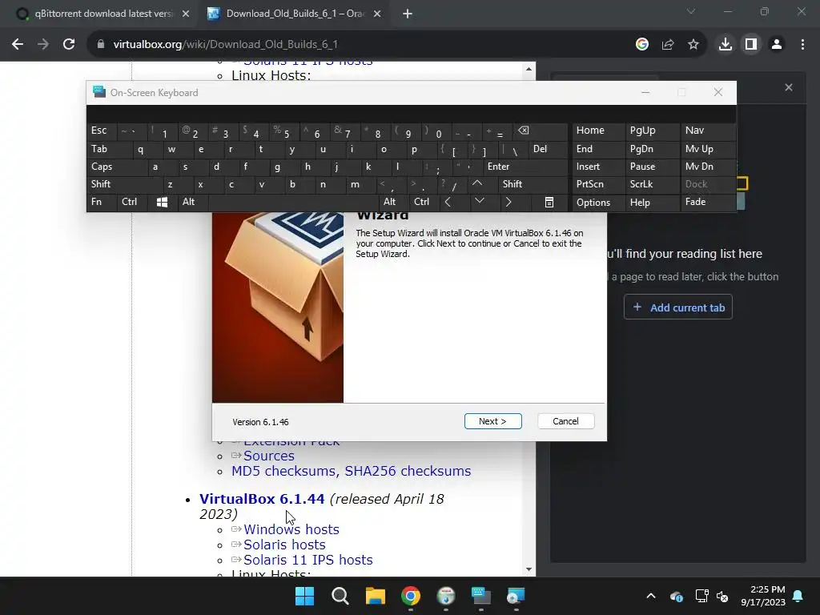Click down arrow key on On-Screen Keyboard
The image size is (820, 615).
pos(479,202)
